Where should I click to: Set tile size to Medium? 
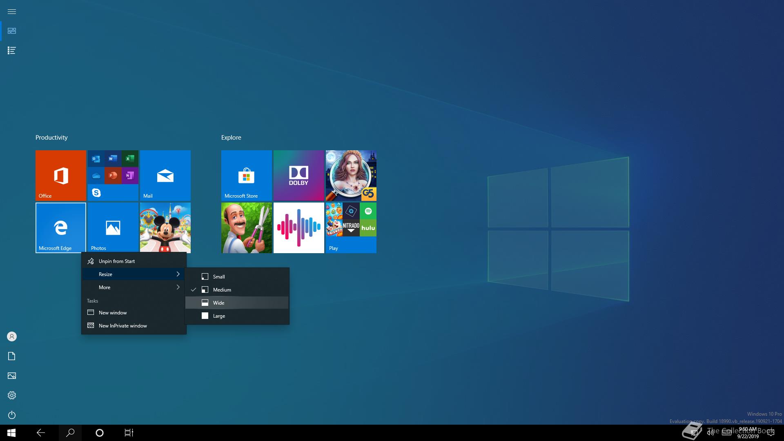point(237,290)
